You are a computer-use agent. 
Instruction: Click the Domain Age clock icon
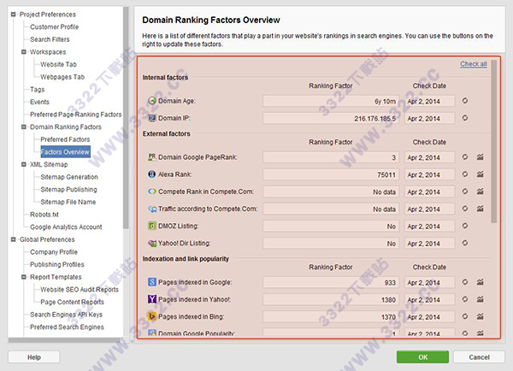click(152, 101)
